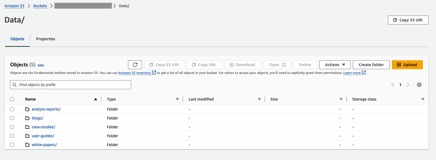
Task: Go to next page arrow
Action: (x=408, y=85)
